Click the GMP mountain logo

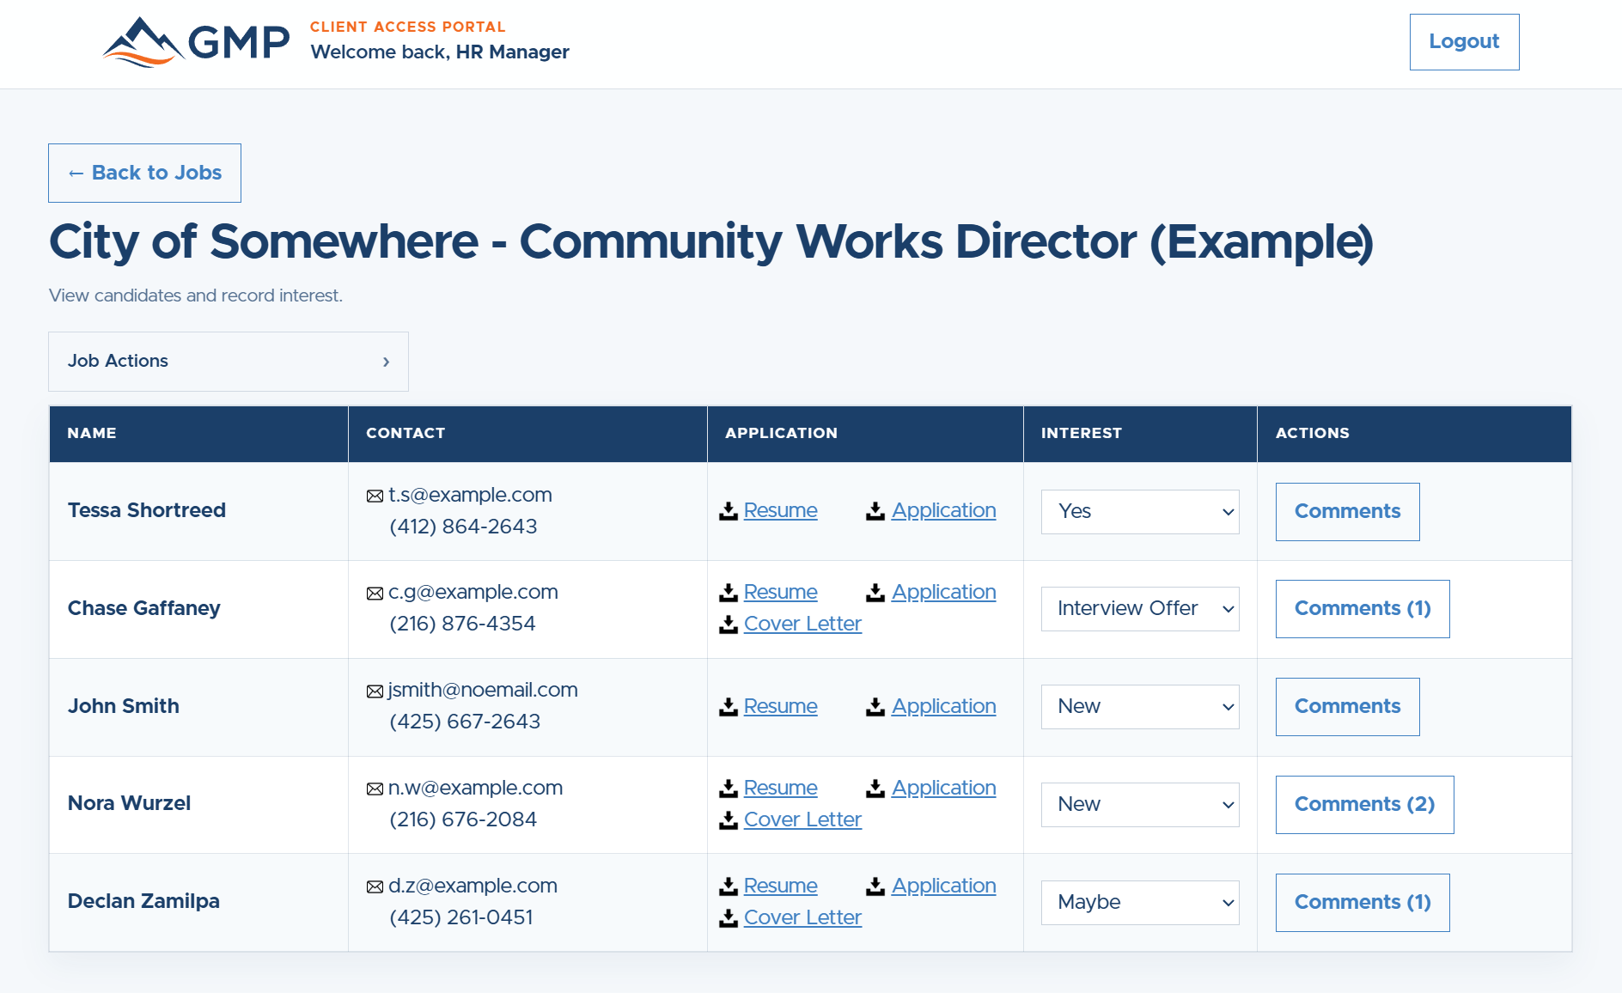coord(196,41)
